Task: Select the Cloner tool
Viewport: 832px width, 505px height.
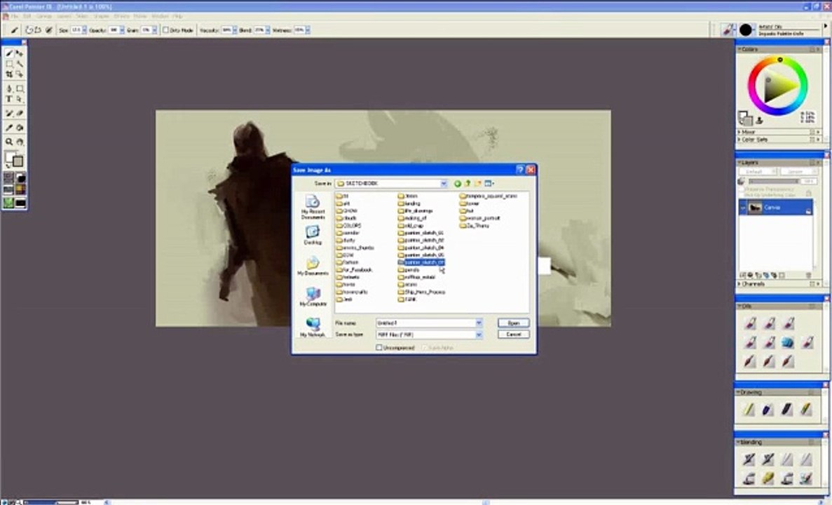Action: point(9,113)
